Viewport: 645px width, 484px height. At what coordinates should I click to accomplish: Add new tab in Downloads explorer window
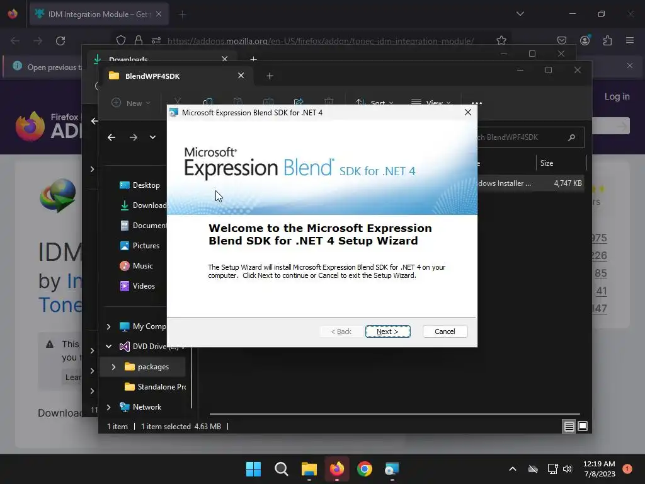pyautogui.click(x=253, y=59)
